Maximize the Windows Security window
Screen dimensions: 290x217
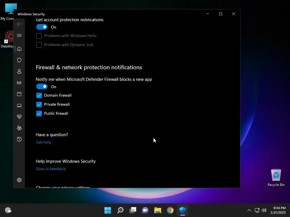coord(220,14)
